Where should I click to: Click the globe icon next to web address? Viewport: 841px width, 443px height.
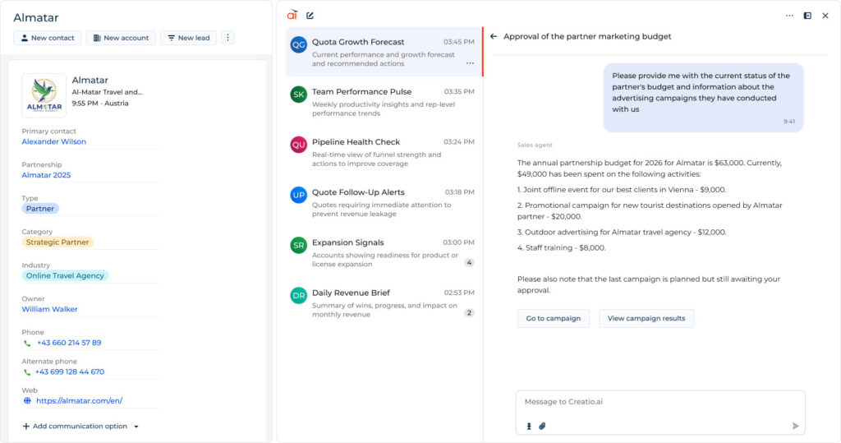pyautogui.click(x=27, y=400)
